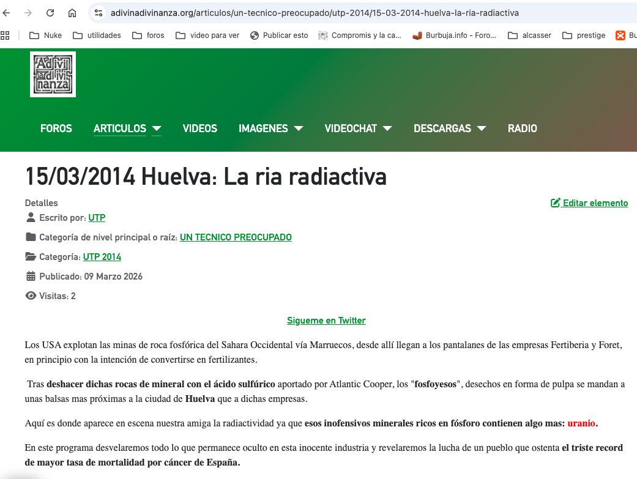The height and width of the screenshot is (479, 637).
Task: Expand the DESCARGAS dropdown arrow
Action: tap(482, 129)
